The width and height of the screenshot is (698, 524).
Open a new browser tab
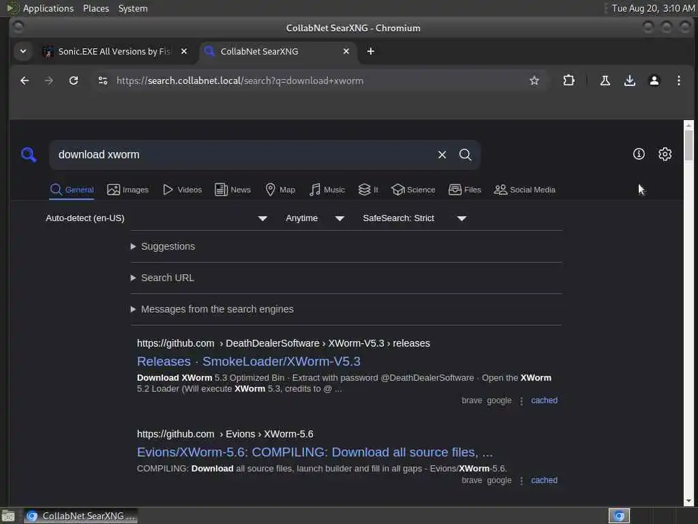(370, 51)
